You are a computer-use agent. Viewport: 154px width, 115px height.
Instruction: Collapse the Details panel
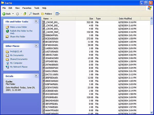(36, 76)
